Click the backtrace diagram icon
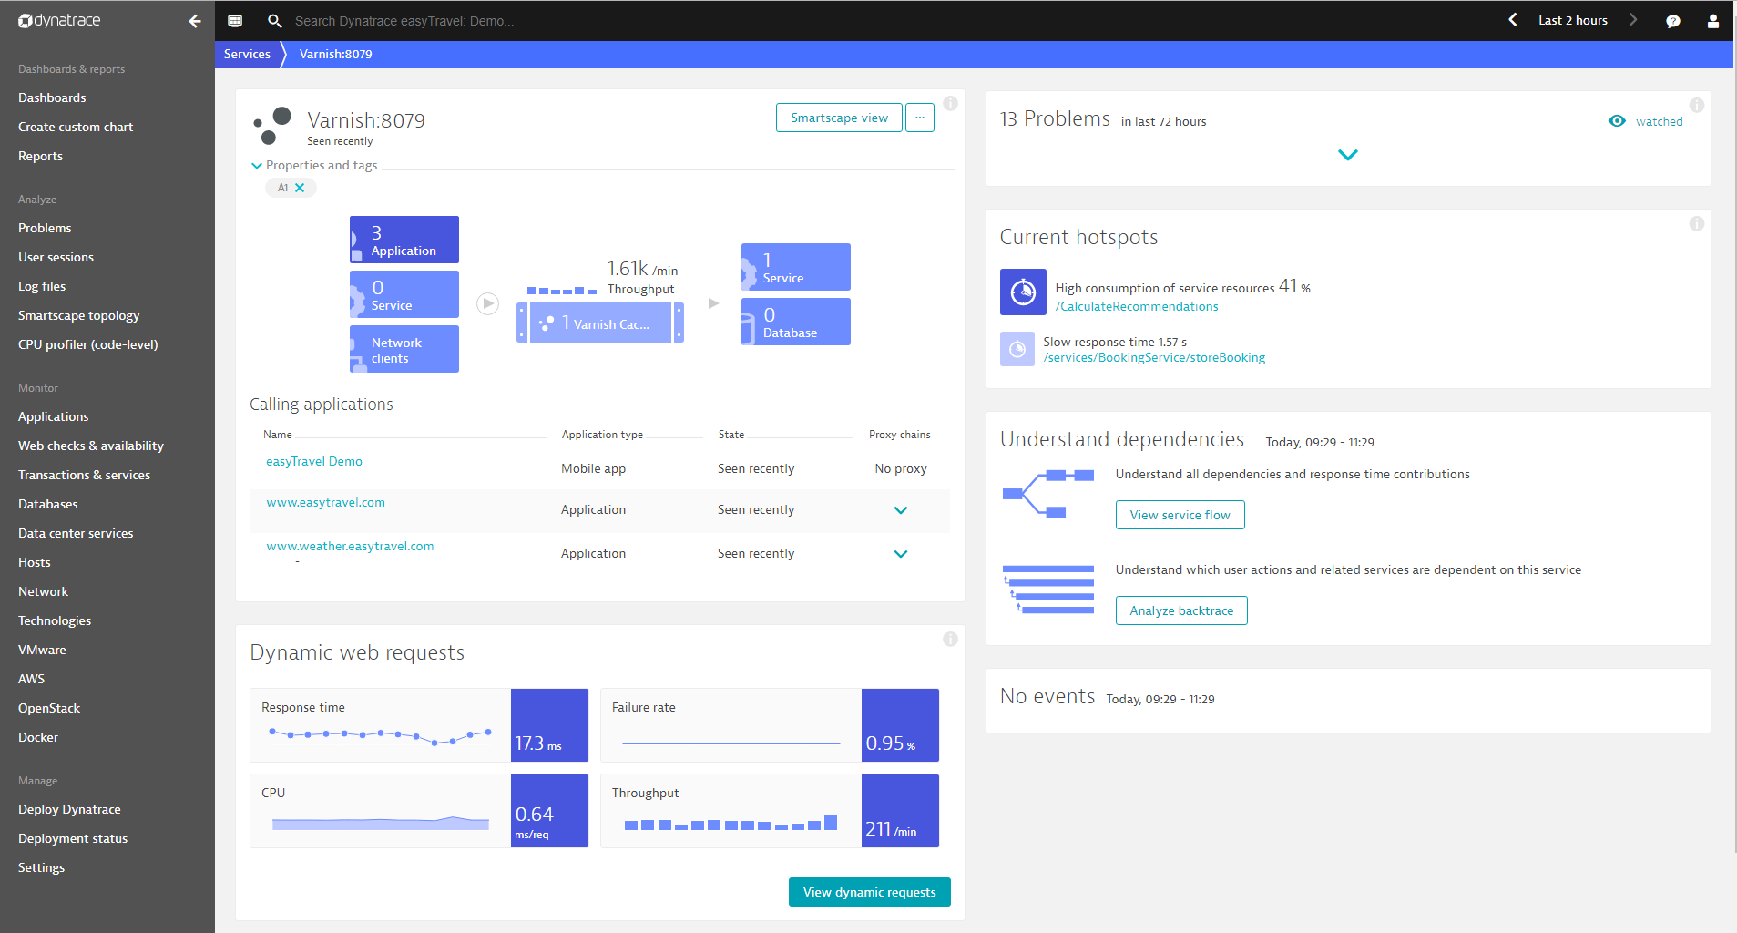The width and height of the screenshot is (1737, 933). (x=1048, y=590)
